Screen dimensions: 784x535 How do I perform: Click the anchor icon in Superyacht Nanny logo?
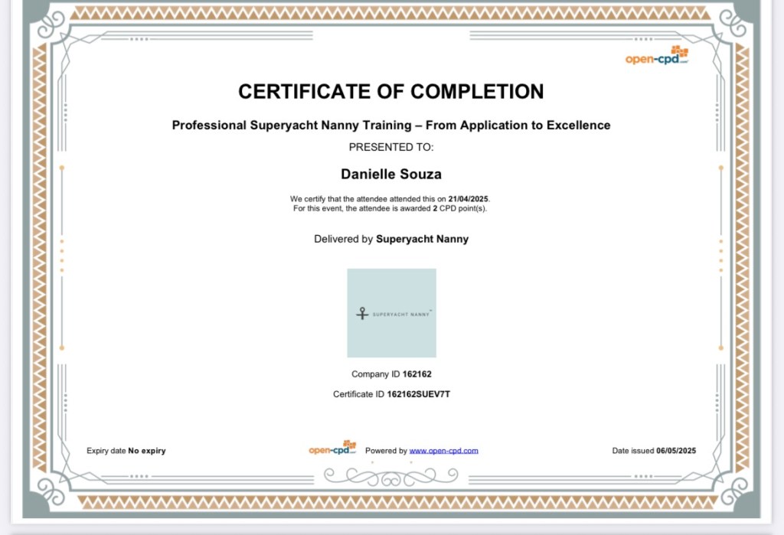[x=362, y=313]
